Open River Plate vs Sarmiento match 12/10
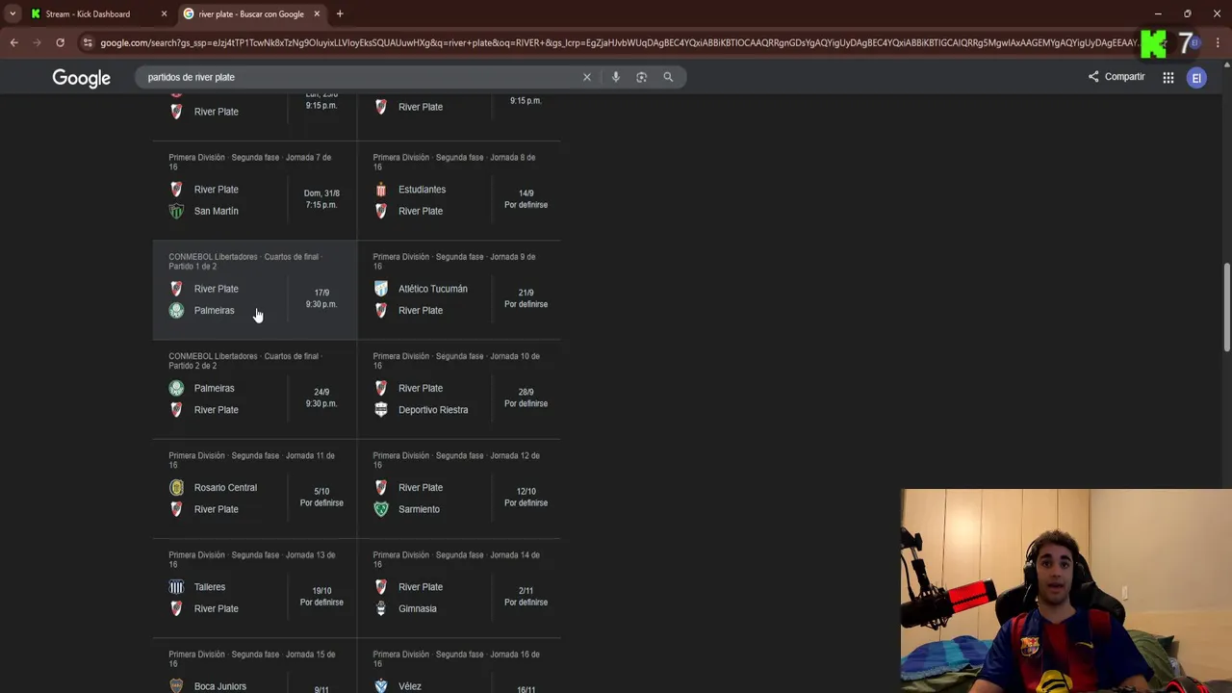 459,488
